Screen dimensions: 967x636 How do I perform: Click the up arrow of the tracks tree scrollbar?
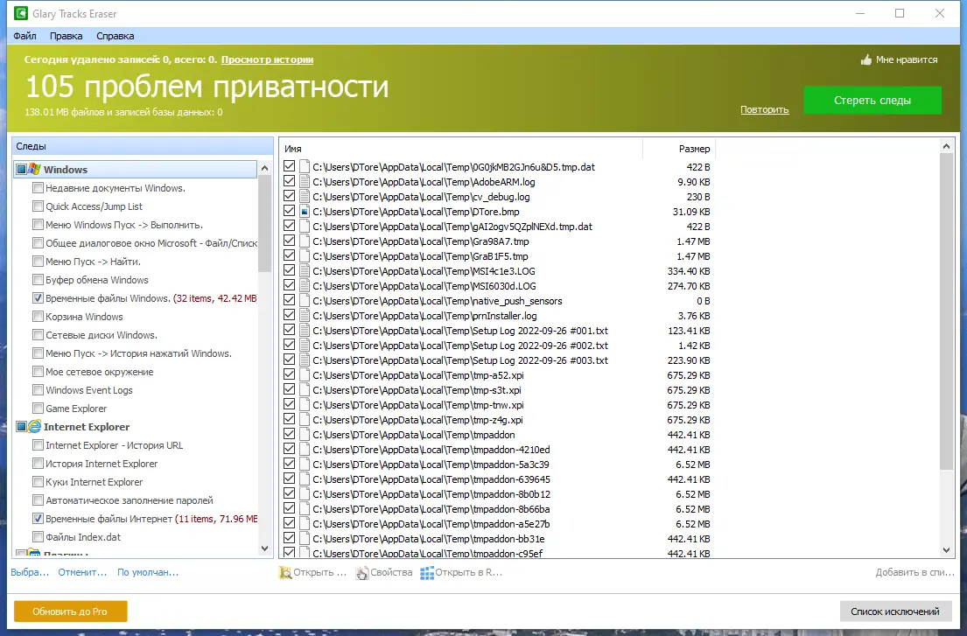(264, 168)
